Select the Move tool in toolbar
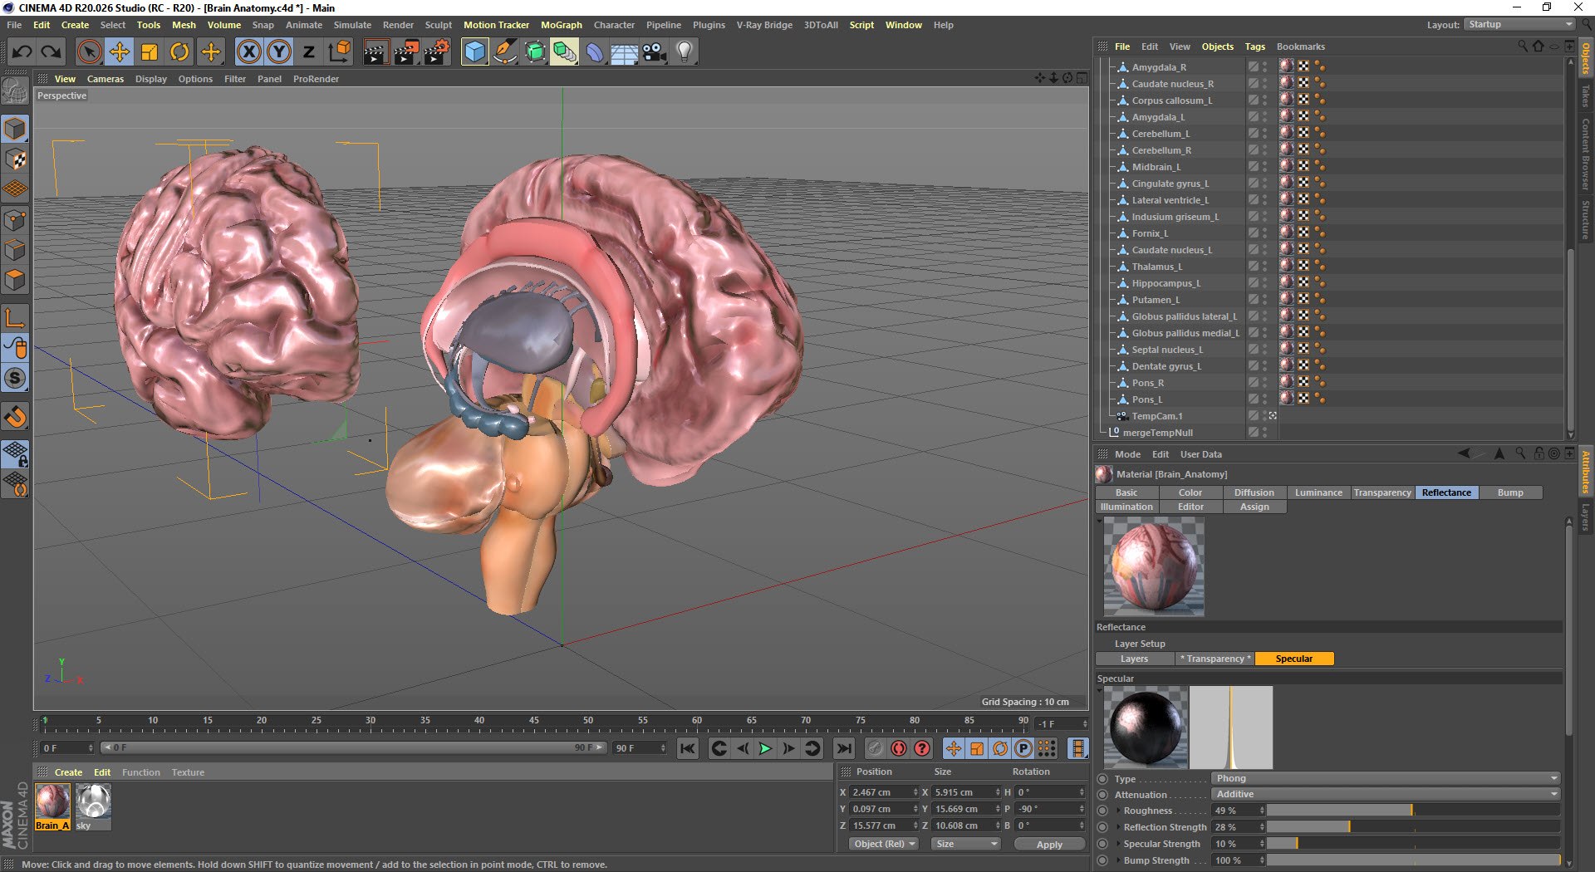The height and width of the screenshot is (872, 1595). point(120,52)
